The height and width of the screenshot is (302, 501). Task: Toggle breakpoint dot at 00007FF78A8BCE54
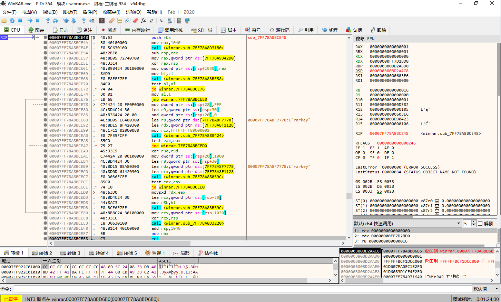[45, 53]
